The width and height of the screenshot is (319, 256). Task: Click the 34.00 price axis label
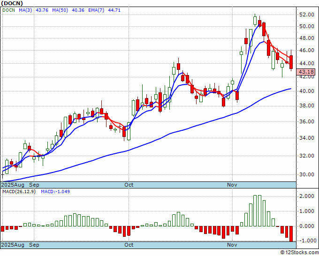click(x=307, y=138)
